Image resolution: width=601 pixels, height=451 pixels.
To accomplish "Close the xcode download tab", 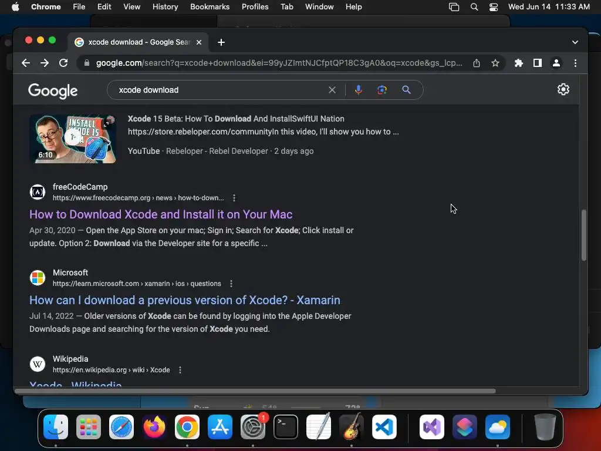I will click(199, 42).
